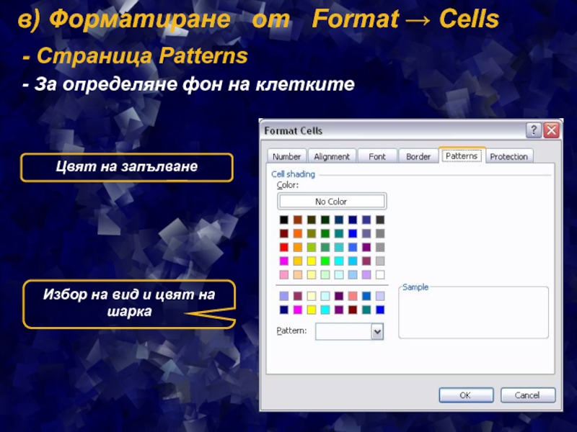The height and width of the screenshot is (432, 577).
Task: Go to the Font tab
Action: (377, 156)
